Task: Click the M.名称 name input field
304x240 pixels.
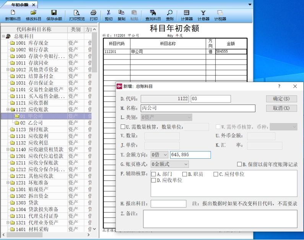Action: [197, 108]
